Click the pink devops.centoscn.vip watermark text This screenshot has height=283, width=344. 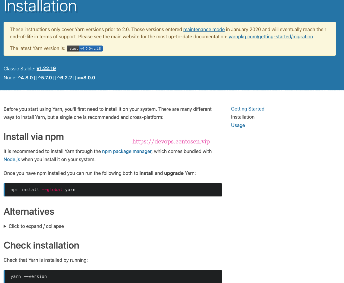pos(171,142)
